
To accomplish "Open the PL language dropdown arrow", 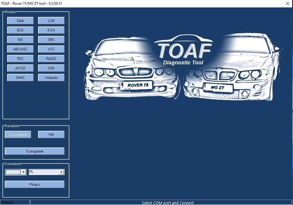I will (61, 172).
